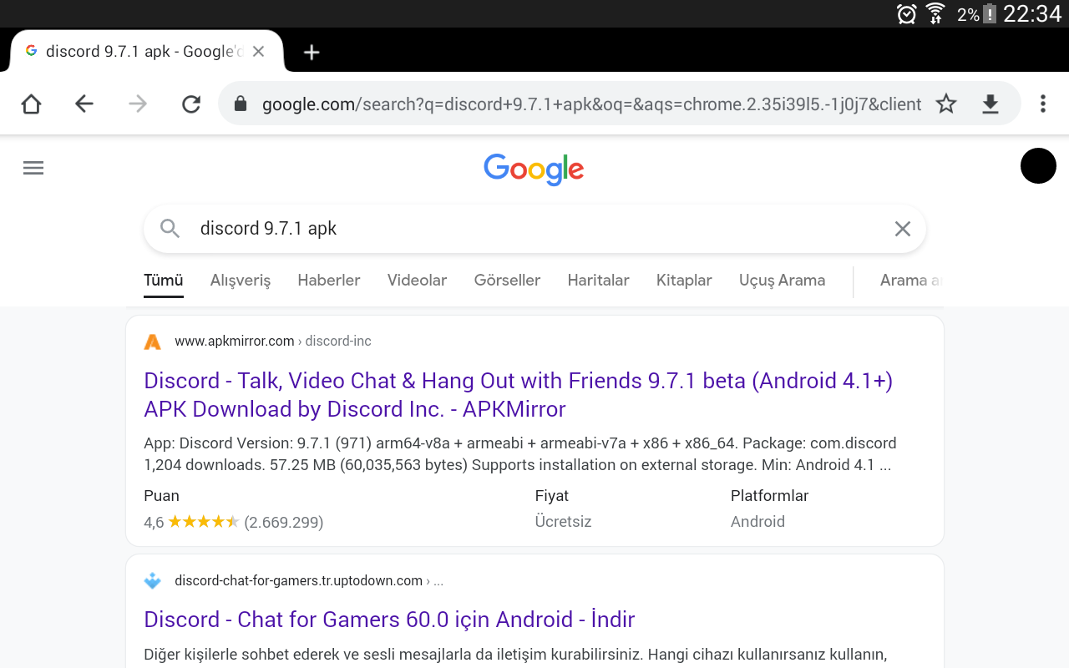Open the Discord - Chat for Gamers 60.0 result
The image size is (1069, 668).
pos(389,620)
